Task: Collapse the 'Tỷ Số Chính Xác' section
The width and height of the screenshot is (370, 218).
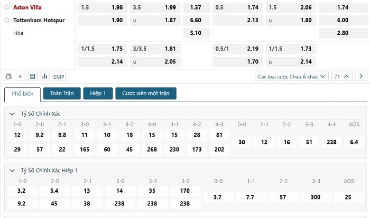Action: (x=13, y=113)
